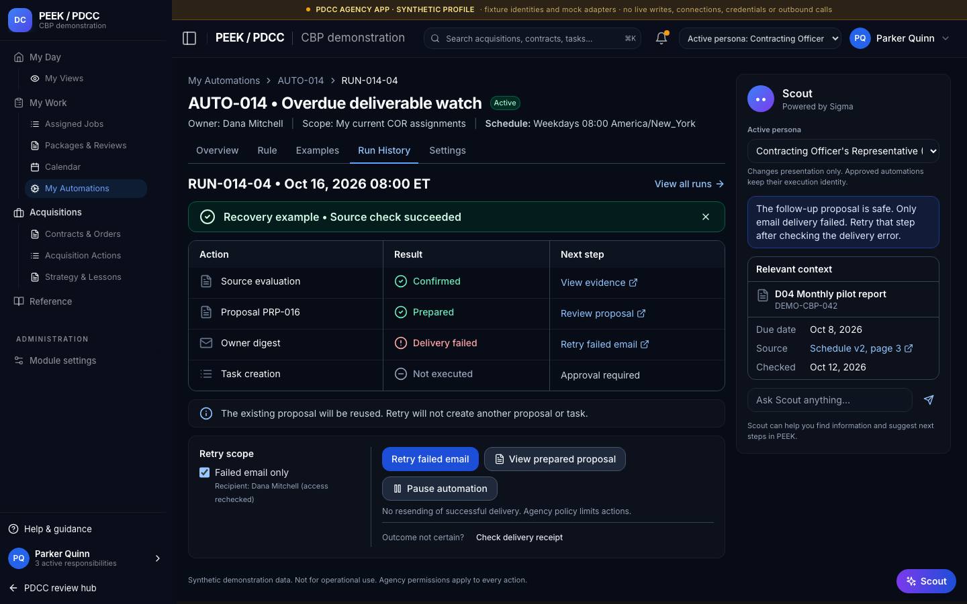Click Retry failed email link in table
The width and height of the screenshot is (967, 604).
coord(605,344)
